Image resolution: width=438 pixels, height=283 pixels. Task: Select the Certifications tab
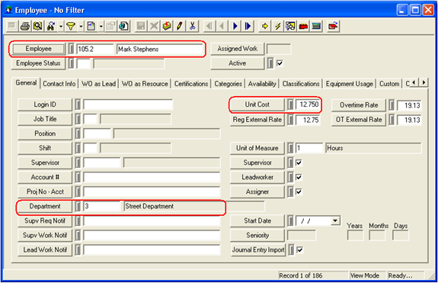[191, 84]
